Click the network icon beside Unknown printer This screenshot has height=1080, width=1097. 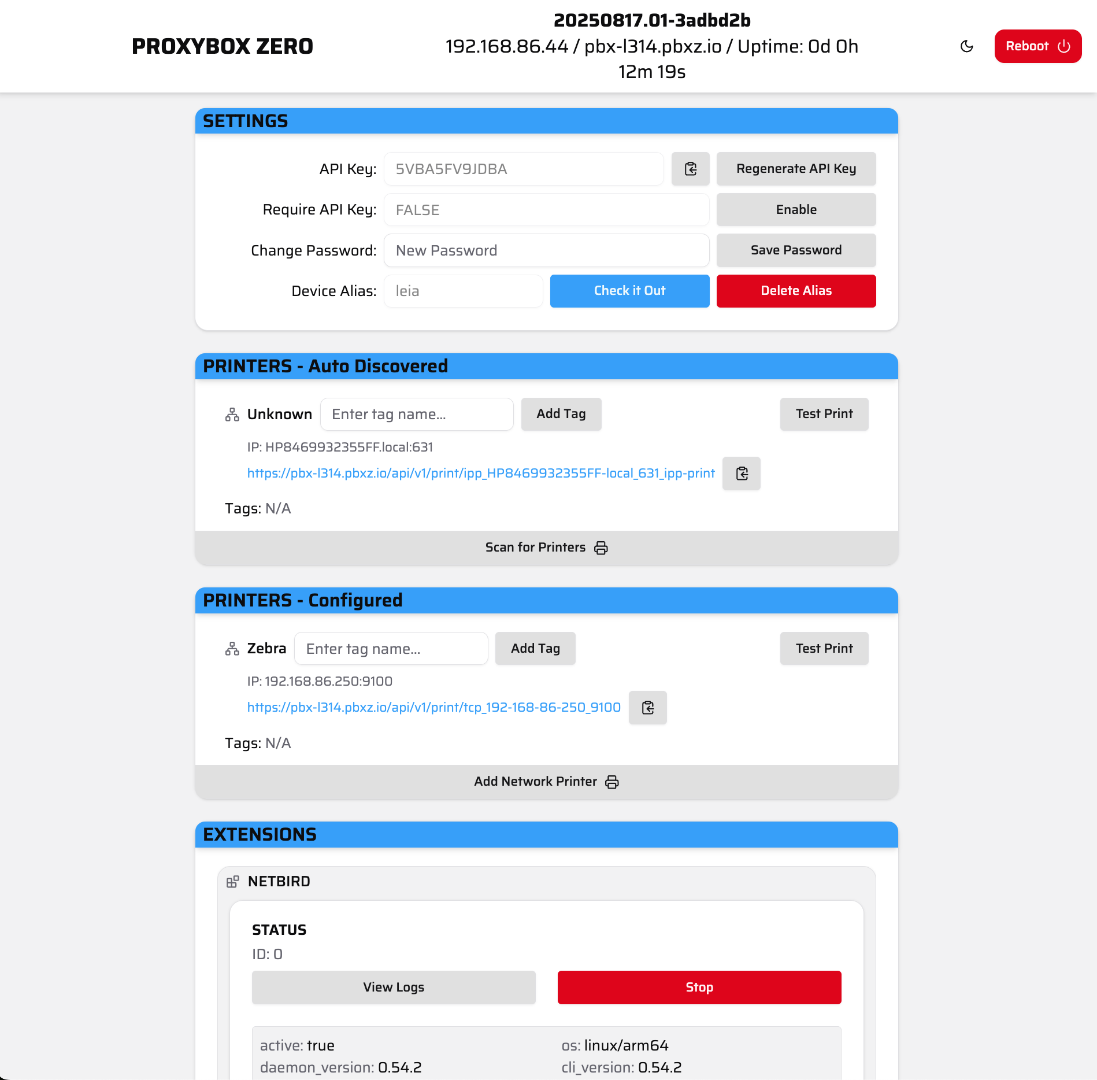click(x=232, y=414)
